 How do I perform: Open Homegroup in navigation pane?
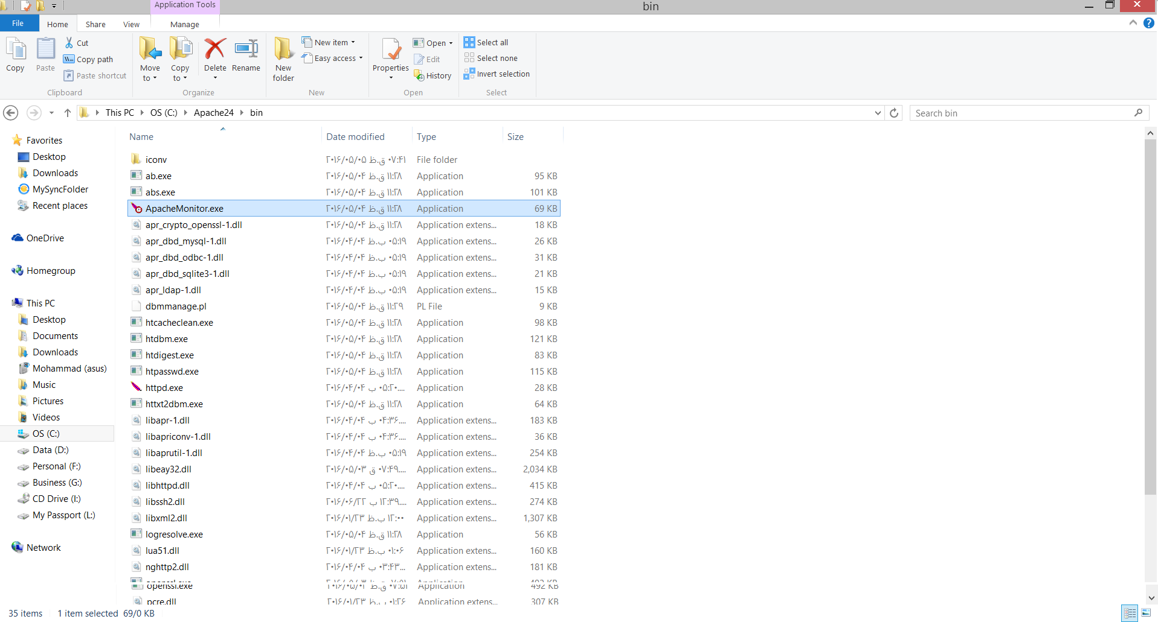(51, 271)
